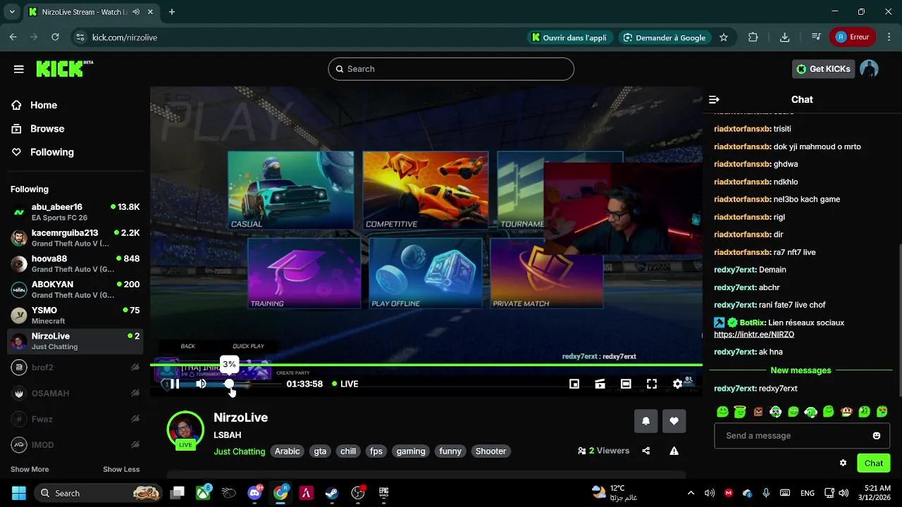Click Demander à Google button
Image resolution: width=902 pixels, height=507 pixels.
coord(664,37)
